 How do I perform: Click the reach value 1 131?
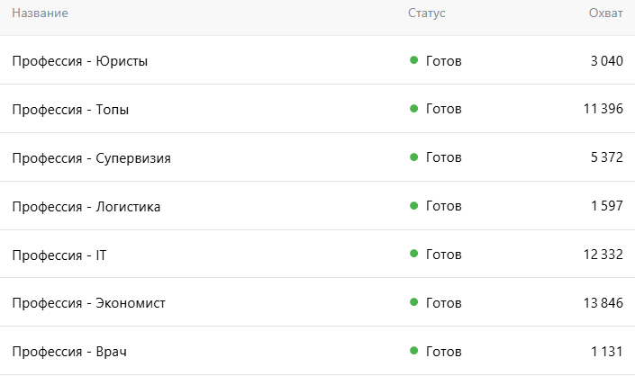607,351
